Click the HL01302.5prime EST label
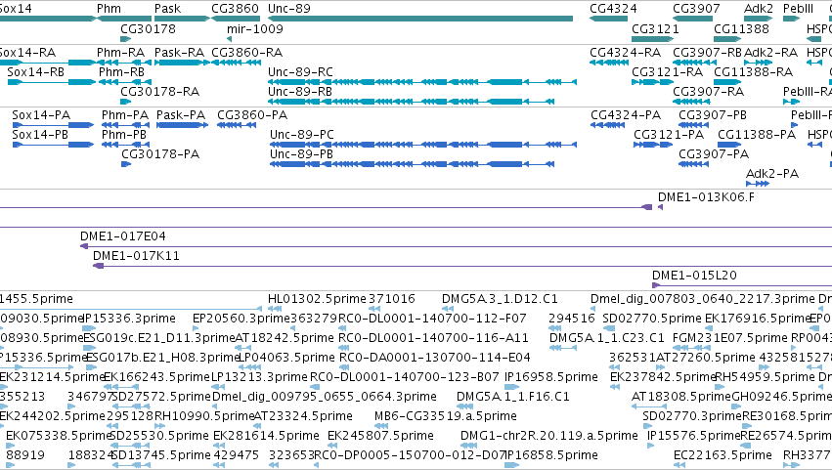This screenshot has height=470, width=832. tap(317, 299)
